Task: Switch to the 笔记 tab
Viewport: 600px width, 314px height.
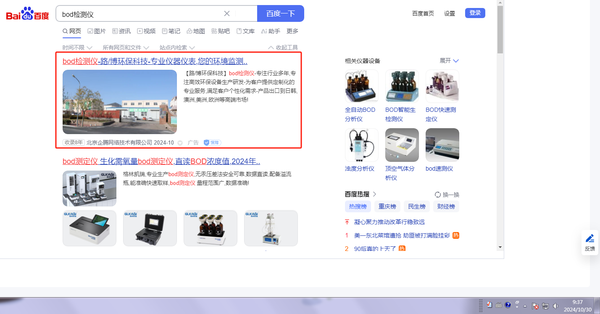Action: click(171, 31)
